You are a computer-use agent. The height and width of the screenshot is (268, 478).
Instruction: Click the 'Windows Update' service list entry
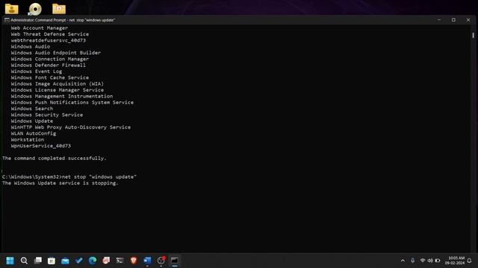click(32, 121)
